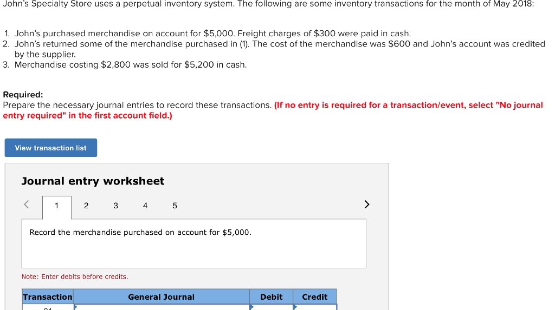
Task: Click the 'Enter debits before credits' note
Action: [75, 276]
